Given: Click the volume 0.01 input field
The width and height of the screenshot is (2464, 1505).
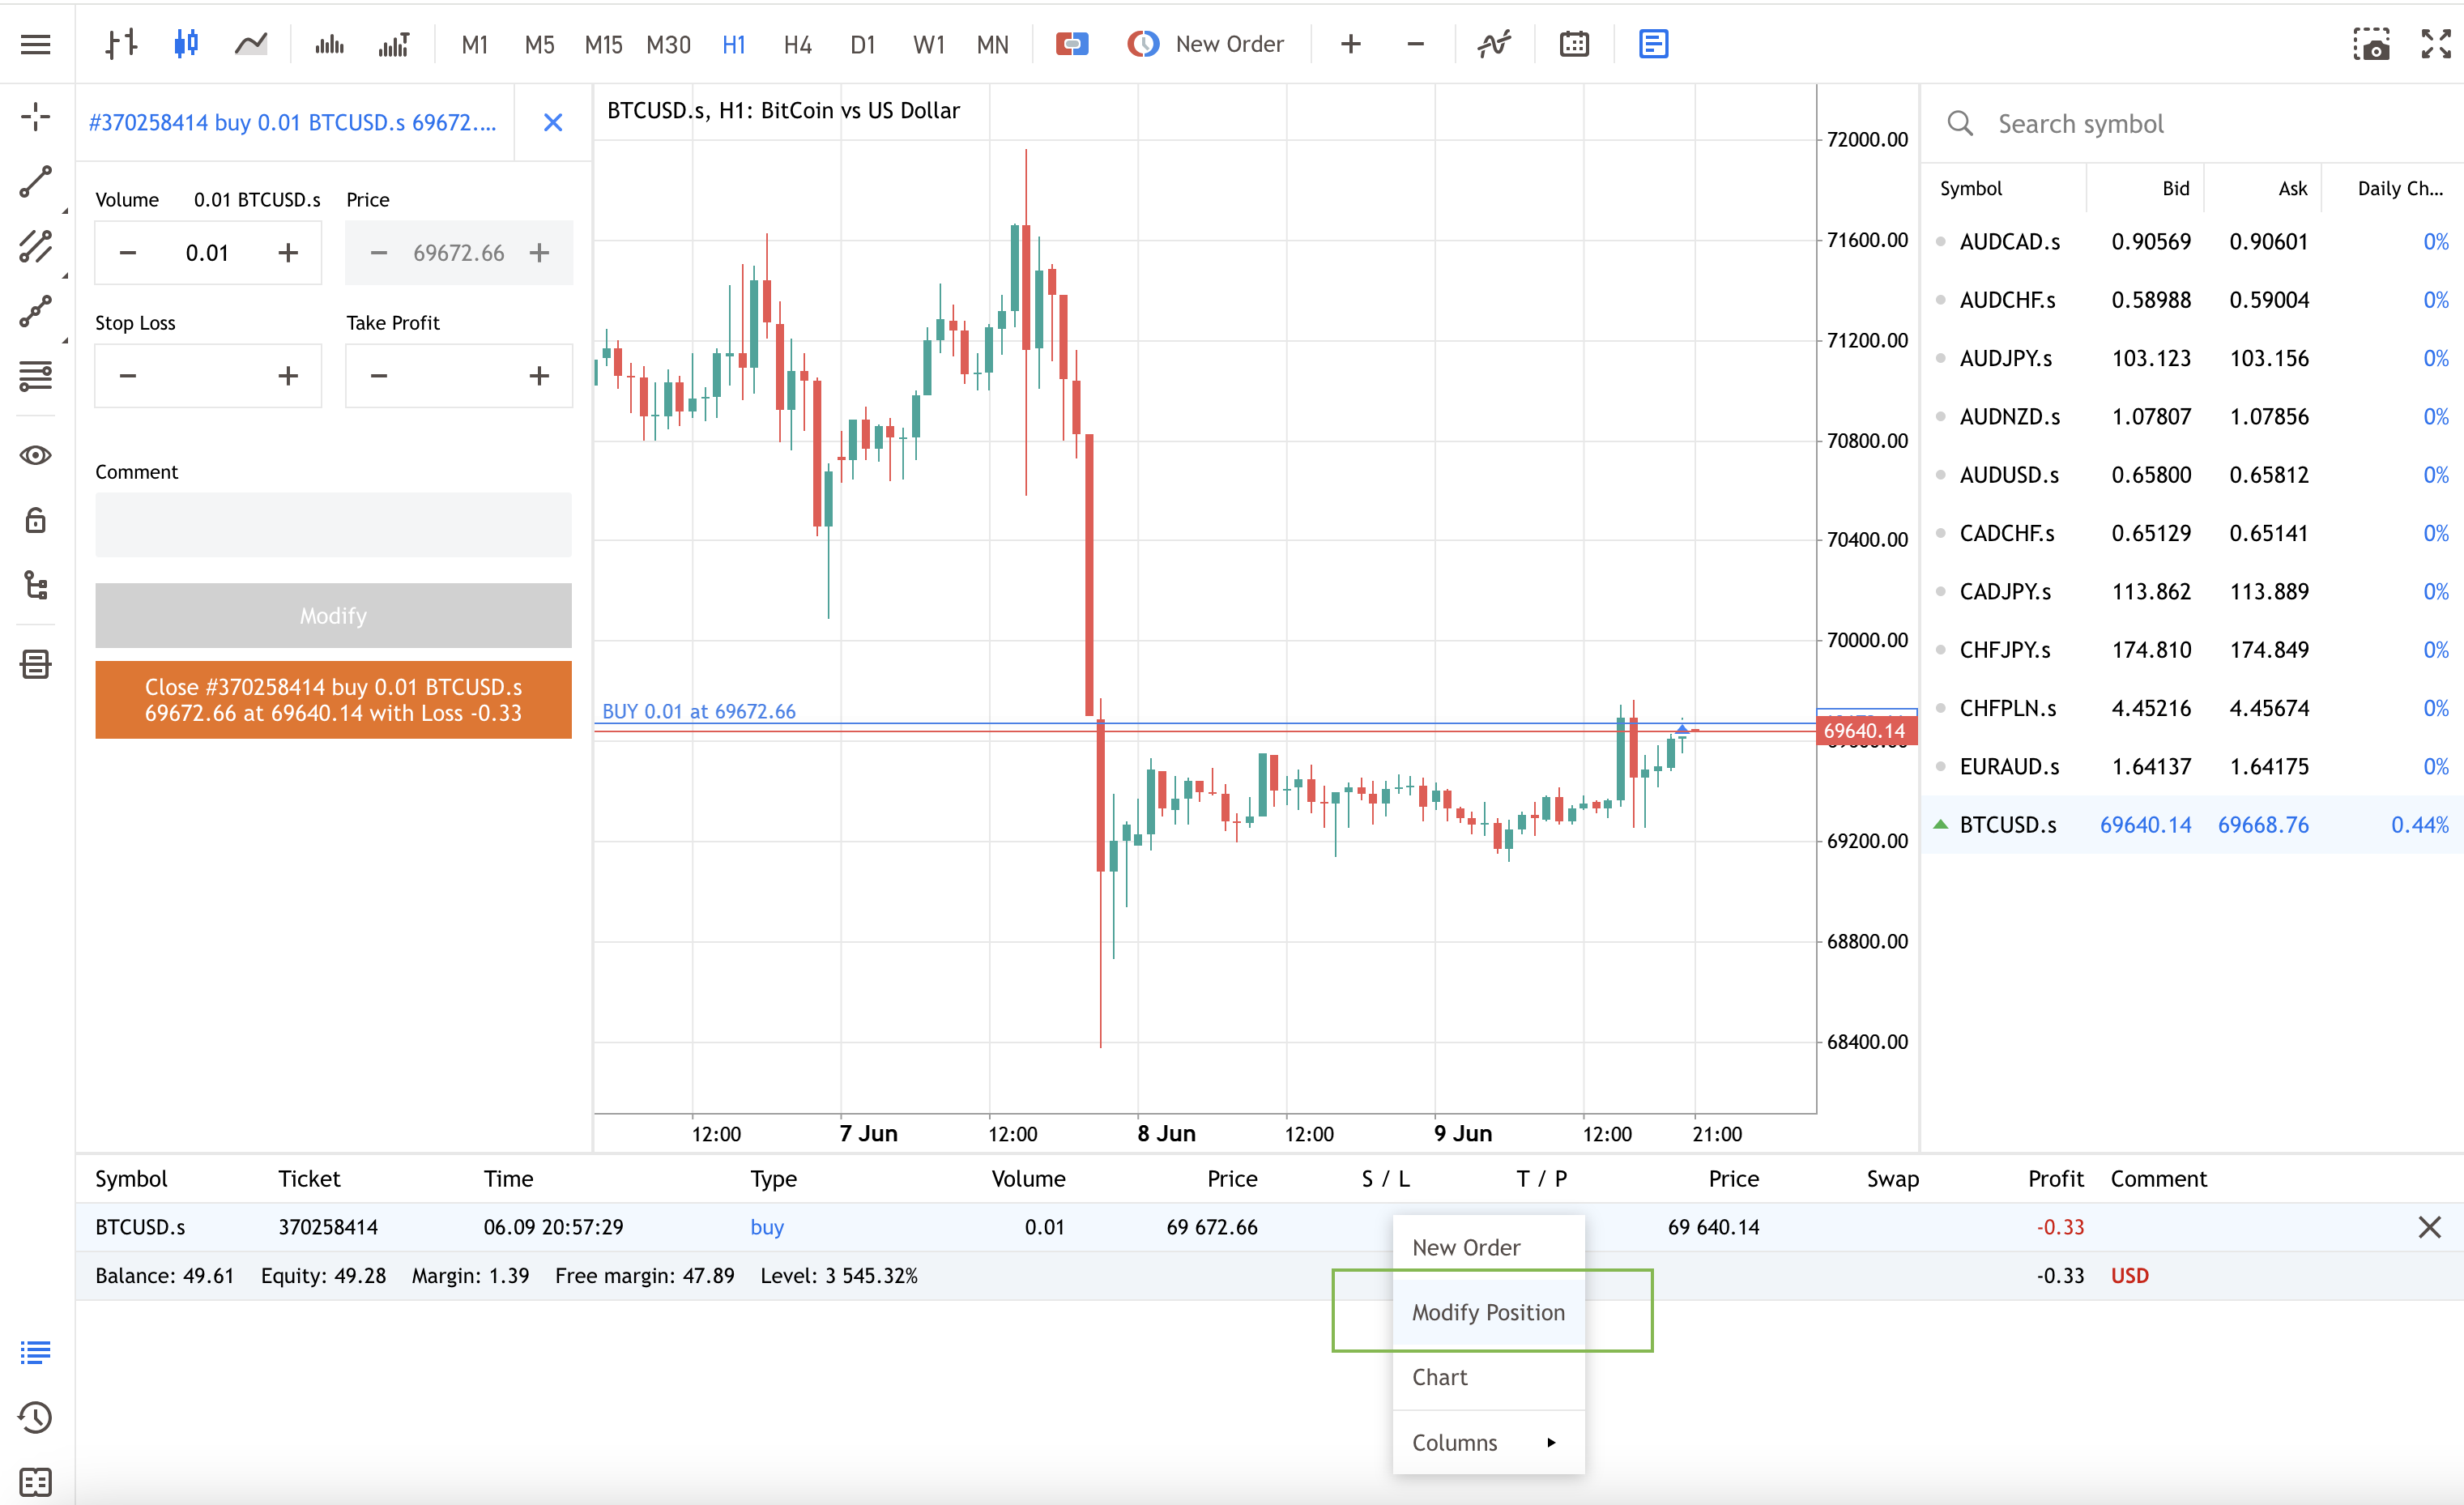Looking at the screenshot, I should (x=207, y=253).
